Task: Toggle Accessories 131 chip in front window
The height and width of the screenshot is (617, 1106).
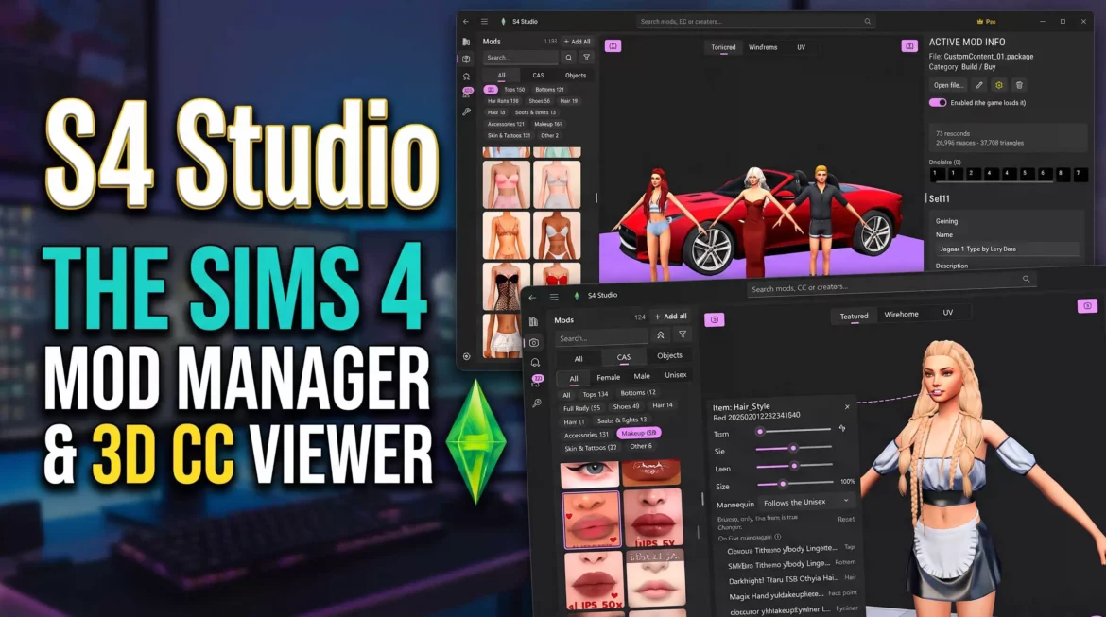Action: (x=586, y=435)
